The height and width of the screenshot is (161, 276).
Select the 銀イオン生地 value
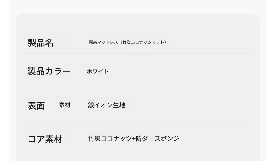pos(106,105)
